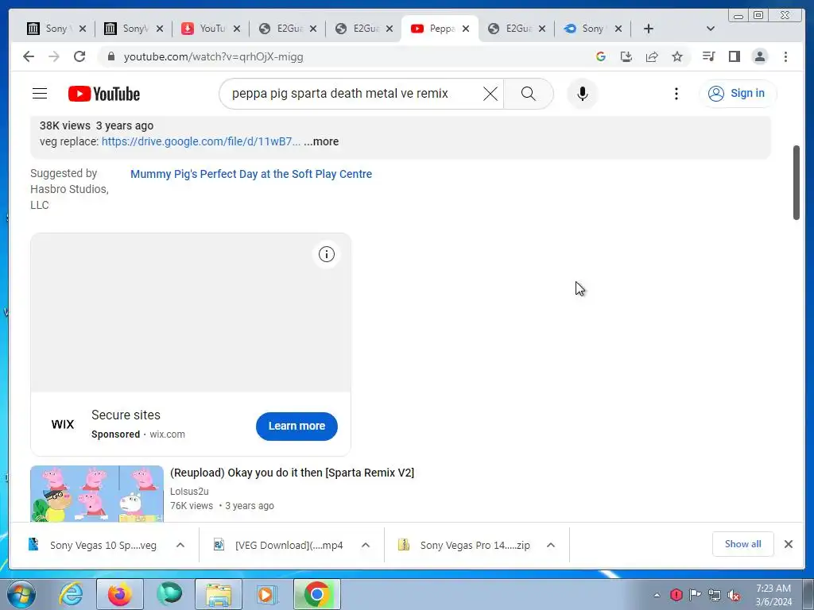The height and width of the screenshot is (610, 814).
Task: Toggle the Chrome side panel
Action: 734,56
